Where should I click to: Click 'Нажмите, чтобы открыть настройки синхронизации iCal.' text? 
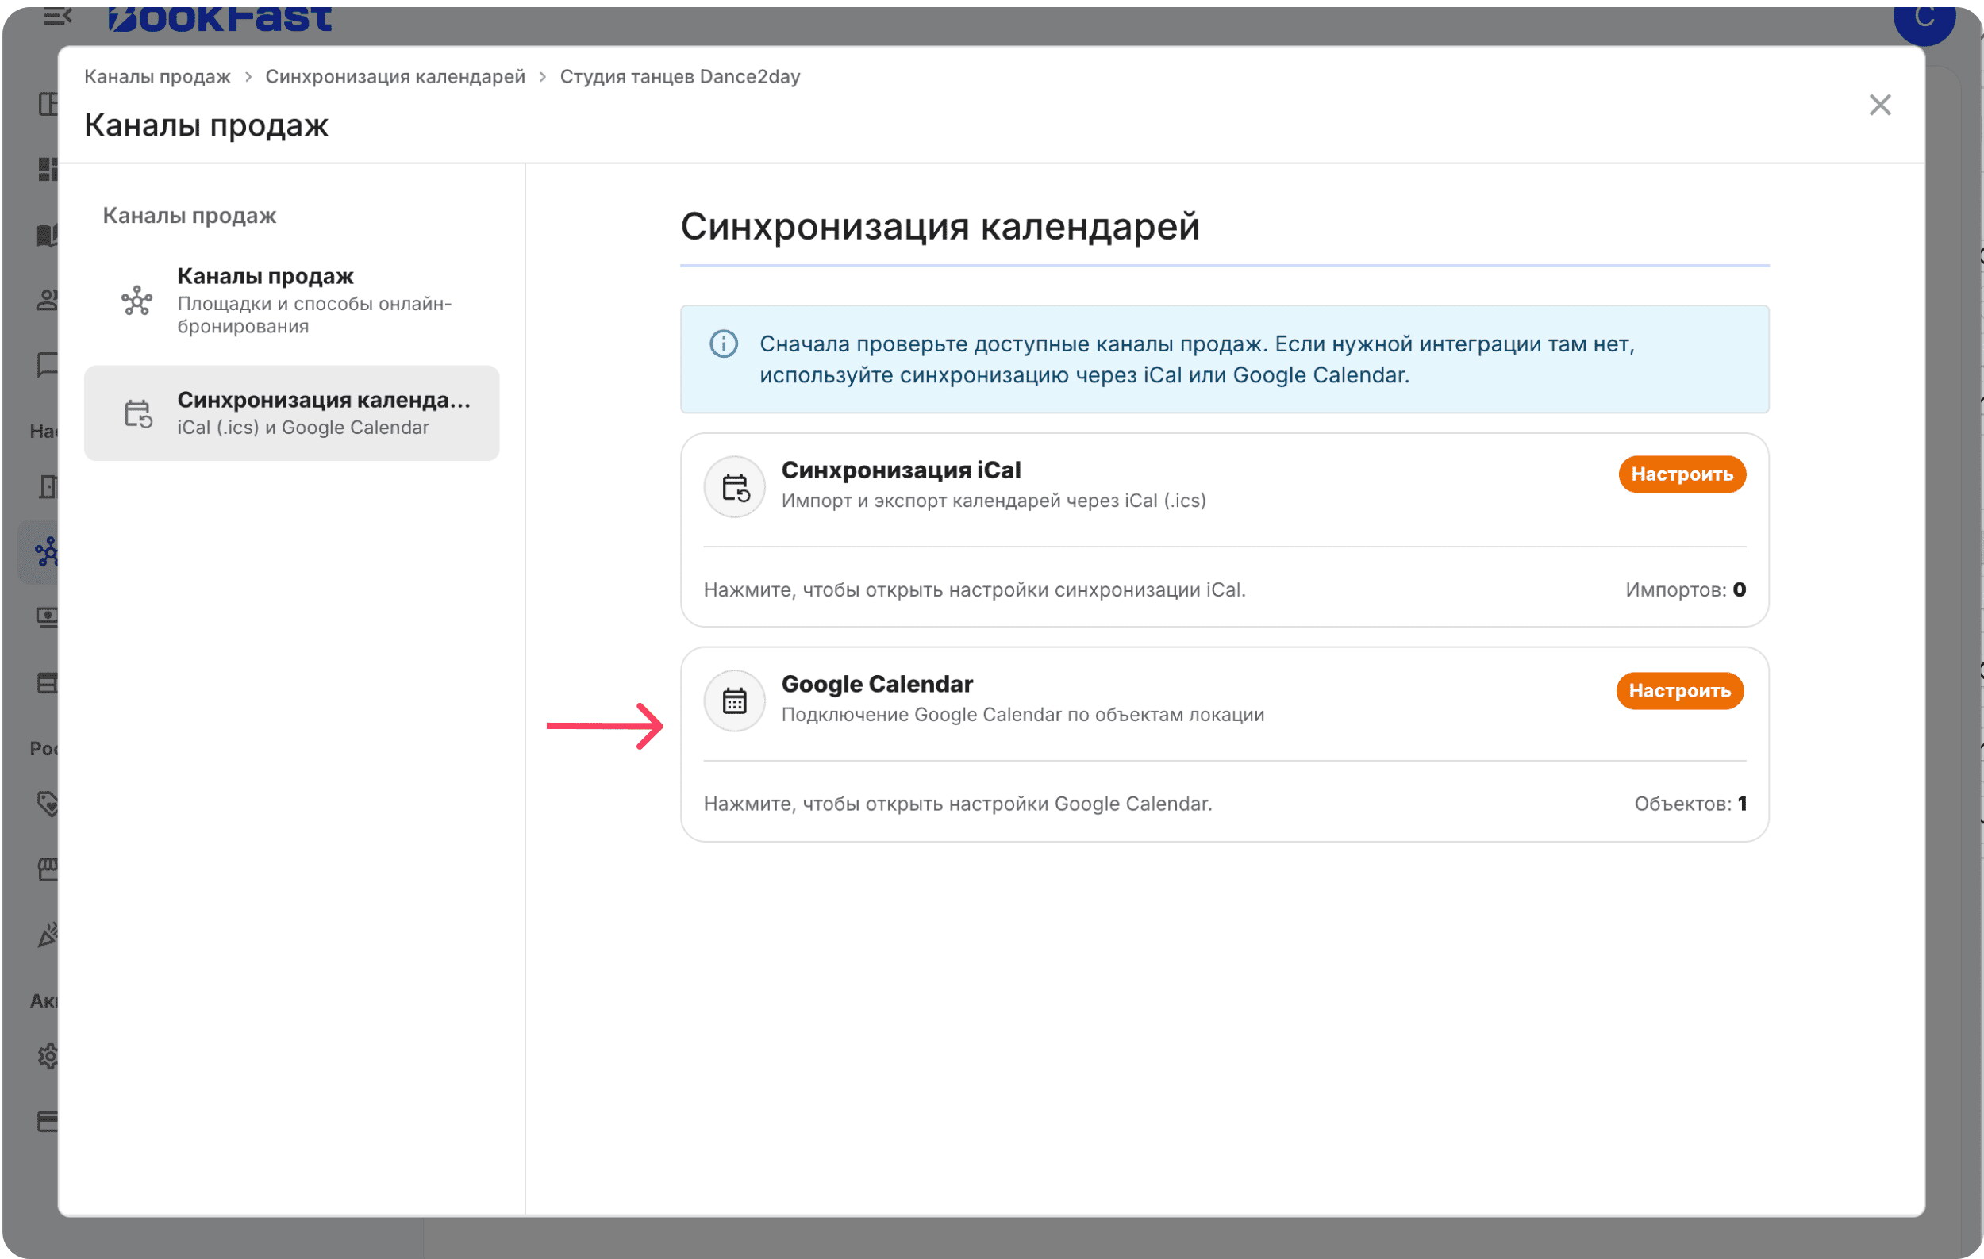point(974,589)
